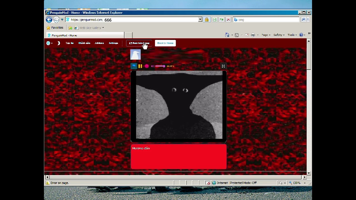
Task: Click the security lock icon
Action: (207, 20)
